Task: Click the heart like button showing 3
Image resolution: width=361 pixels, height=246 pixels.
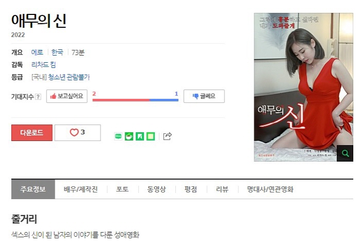Action: click(x=77, y=133)
